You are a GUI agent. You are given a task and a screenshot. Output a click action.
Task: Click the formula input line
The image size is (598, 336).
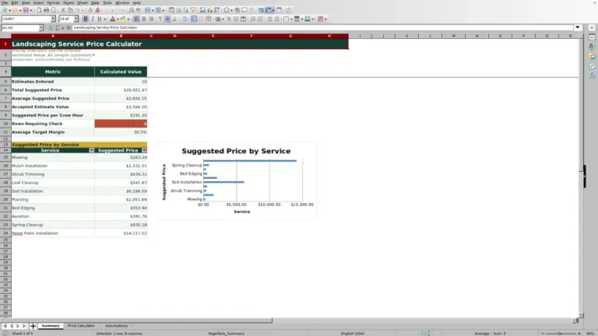coord(322,27)
